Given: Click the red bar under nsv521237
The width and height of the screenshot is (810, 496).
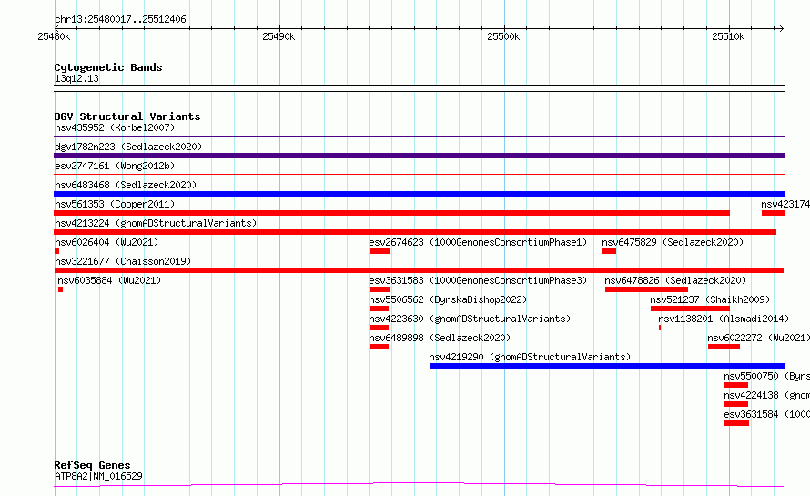Looking at the screenshot, I should pyautogui.click(x=690, y=309).
